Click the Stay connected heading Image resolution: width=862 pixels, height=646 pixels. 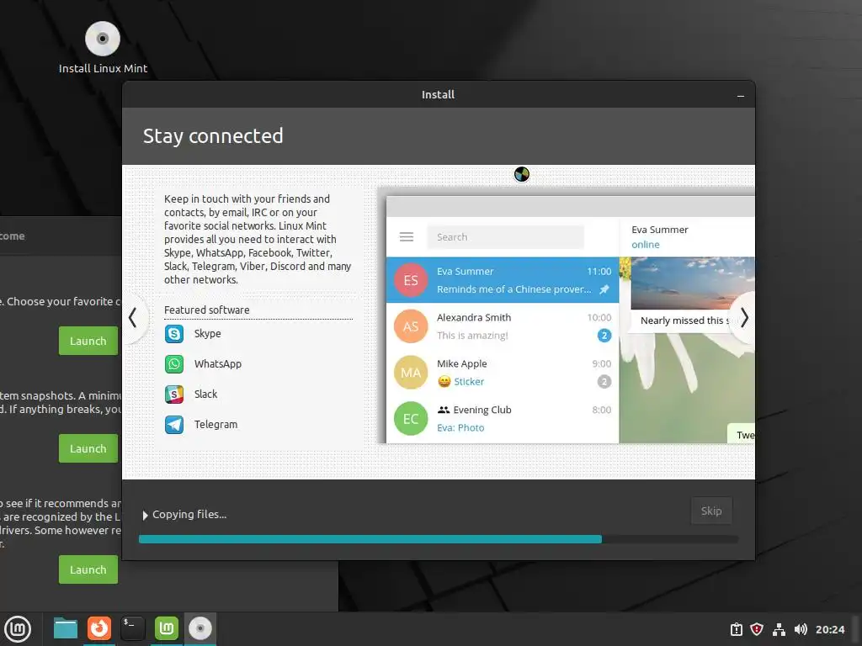[213, 136]
